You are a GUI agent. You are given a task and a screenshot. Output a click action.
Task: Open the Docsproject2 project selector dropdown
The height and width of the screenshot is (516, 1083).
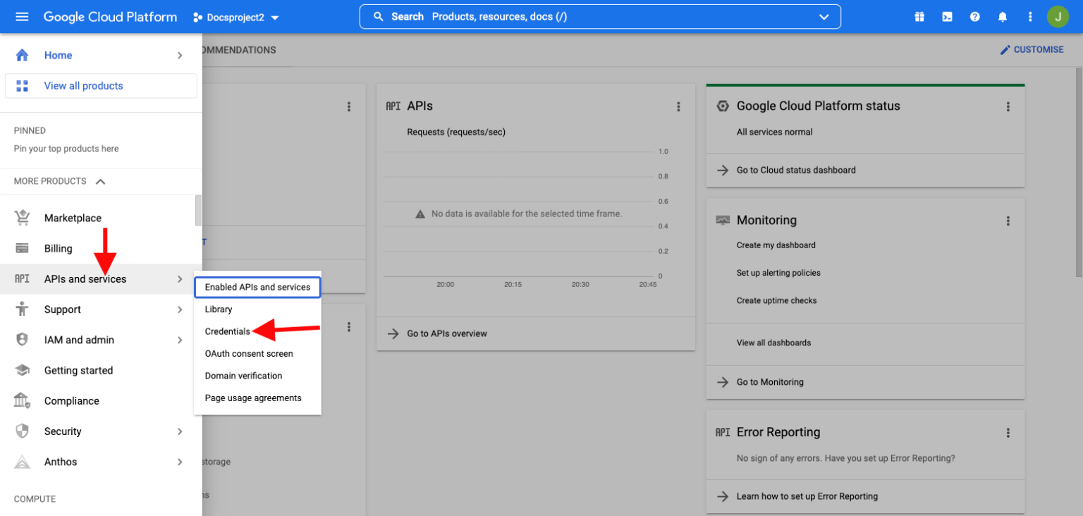click(235, 16)
